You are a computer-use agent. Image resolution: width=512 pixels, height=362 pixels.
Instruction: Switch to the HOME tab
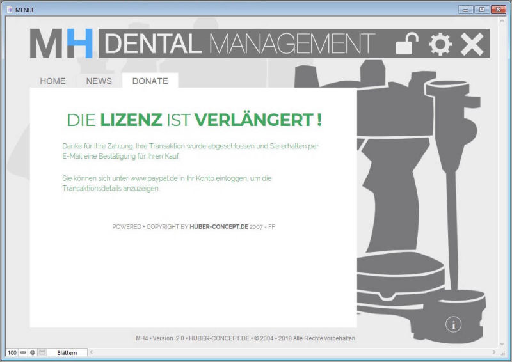pos(52,81)
